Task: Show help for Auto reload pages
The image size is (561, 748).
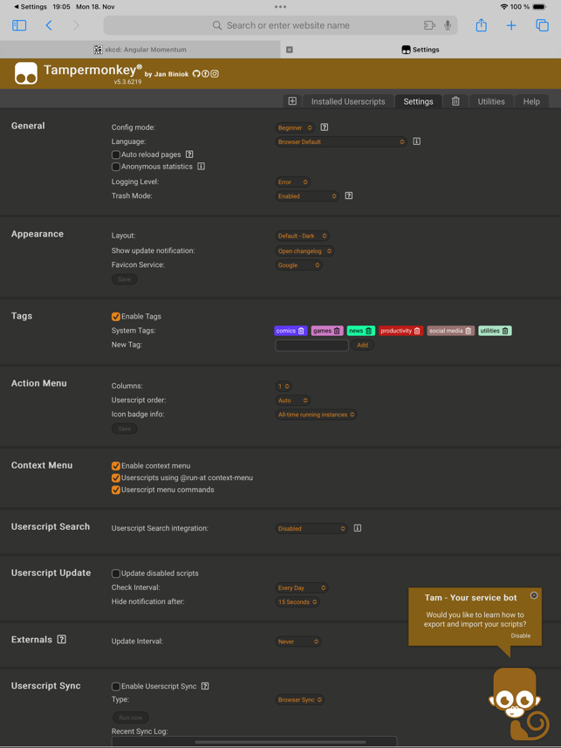Action: 189,154
